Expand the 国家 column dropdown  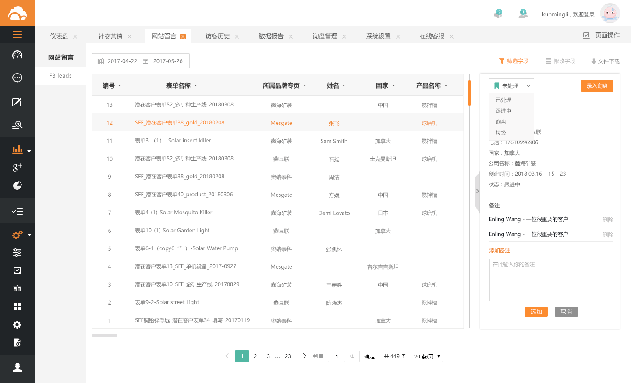tap(393, 86)
